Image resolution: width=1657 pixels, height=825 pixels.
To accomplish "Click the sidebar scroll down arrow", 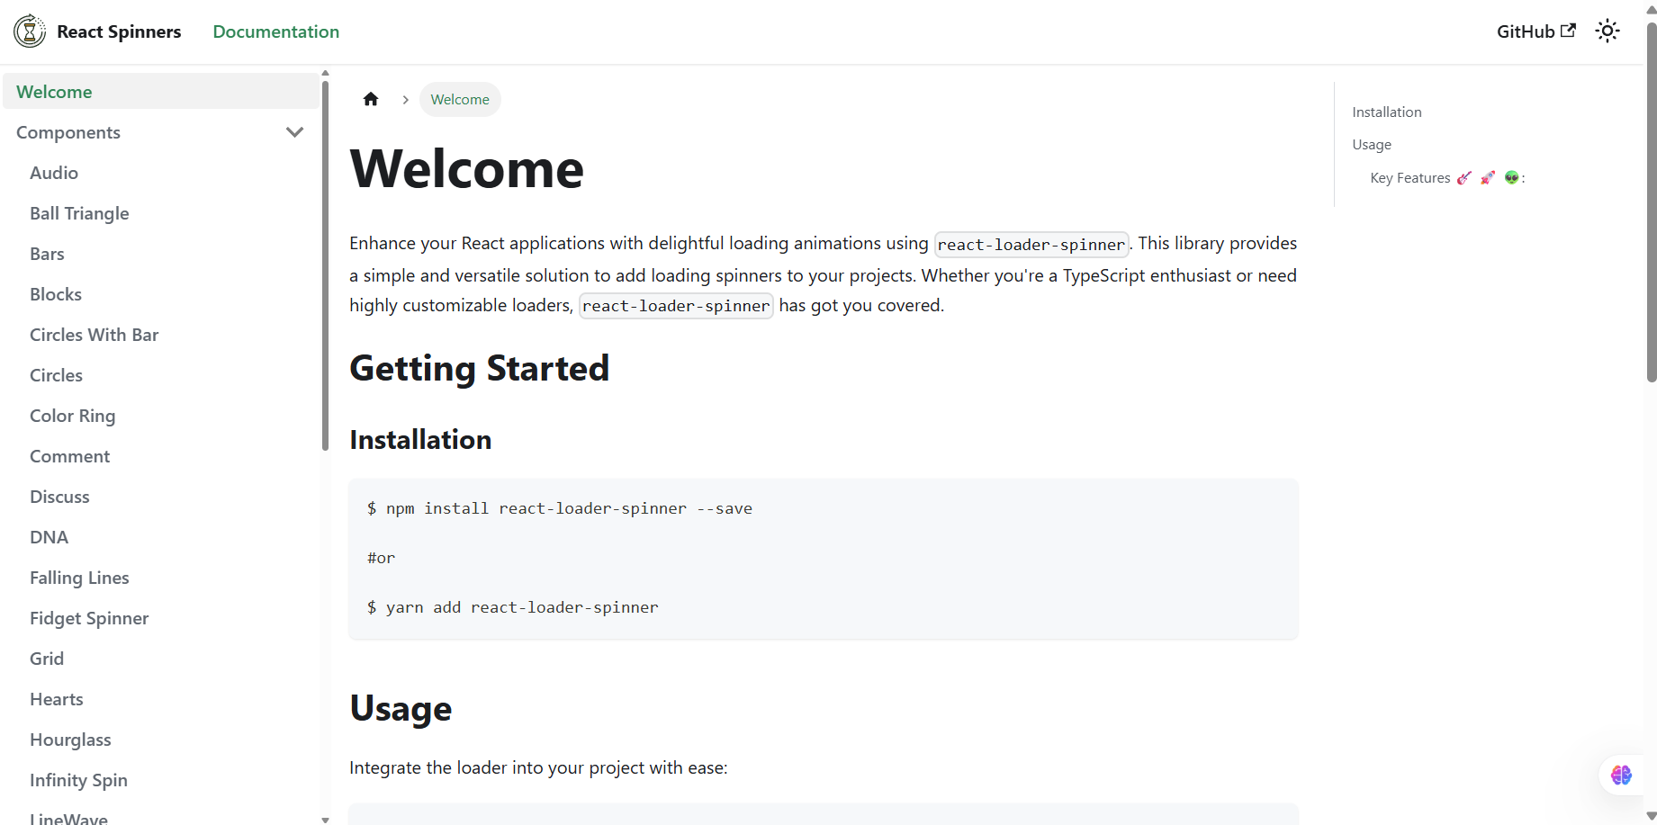I will click(x=325, y=820).
